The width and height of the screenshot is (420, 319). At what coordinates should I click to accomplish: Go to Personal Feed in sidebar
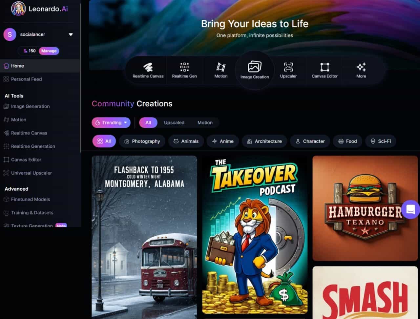coord(26,79)
